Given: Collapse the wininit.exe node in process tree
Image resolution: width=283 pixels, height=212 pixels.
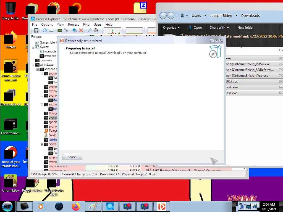Looking at the screenshot, I should 33,65.
